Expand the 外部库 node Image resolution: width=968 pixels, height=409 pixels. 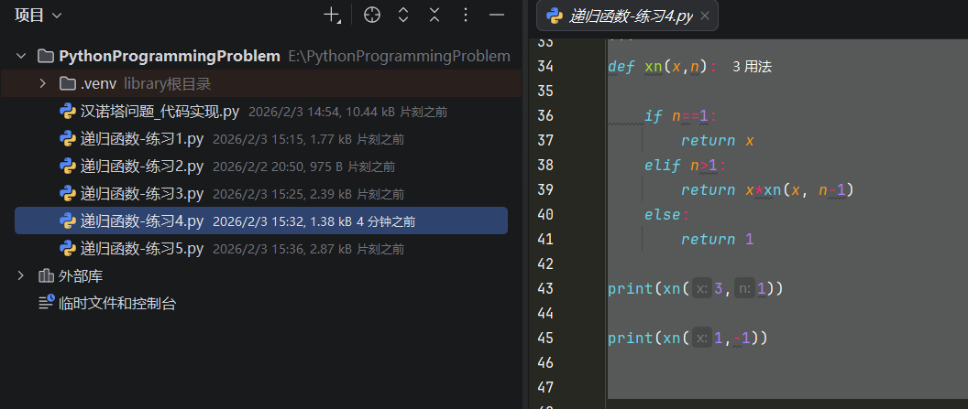coord(21,276)
